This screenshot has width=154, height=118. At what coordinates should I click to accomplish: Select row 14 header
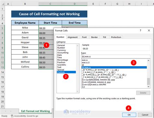pos(2,72)
